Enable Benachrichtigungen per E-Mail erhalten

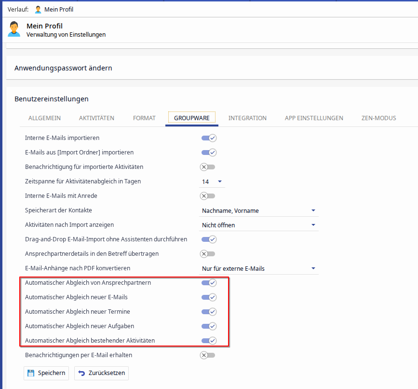coord(208,355)
